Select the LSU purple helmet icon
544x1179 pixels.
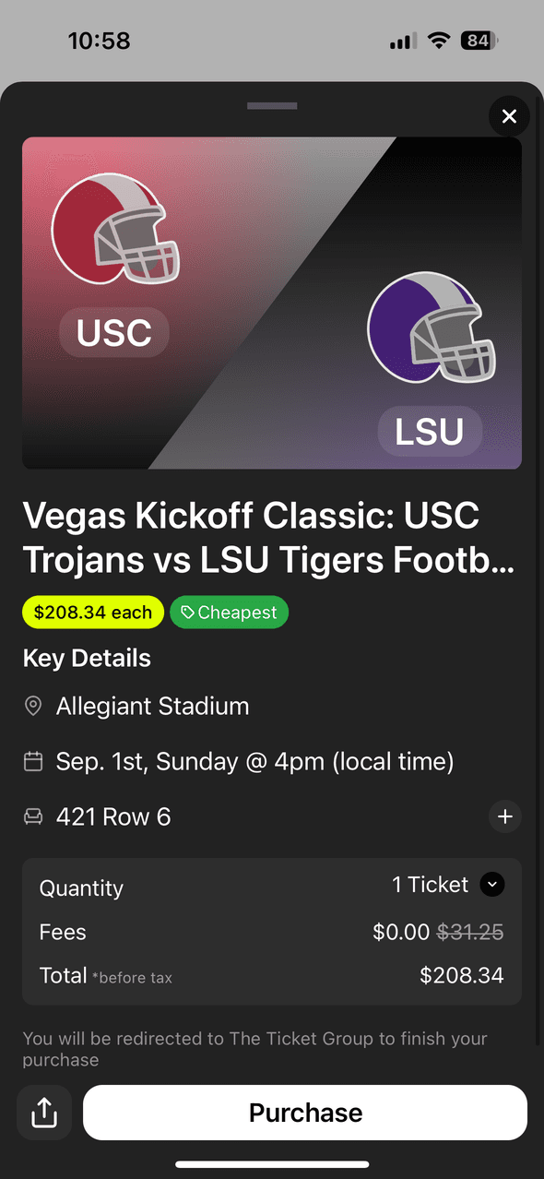432,328
